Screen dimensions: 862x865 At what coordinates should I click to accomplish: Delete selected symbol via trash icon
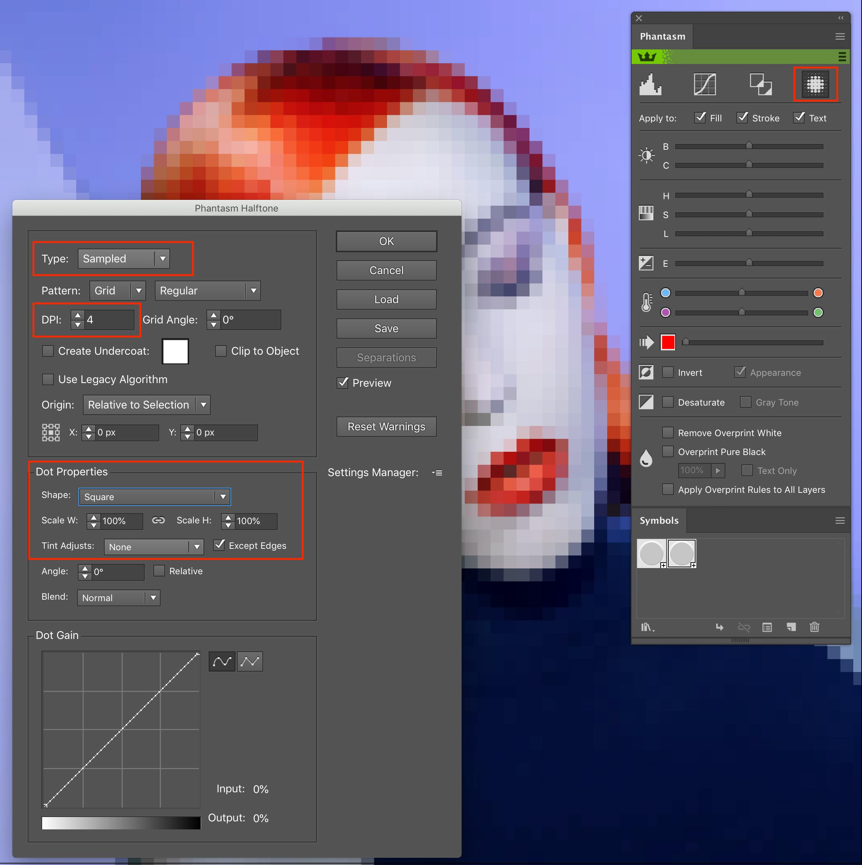814,627
